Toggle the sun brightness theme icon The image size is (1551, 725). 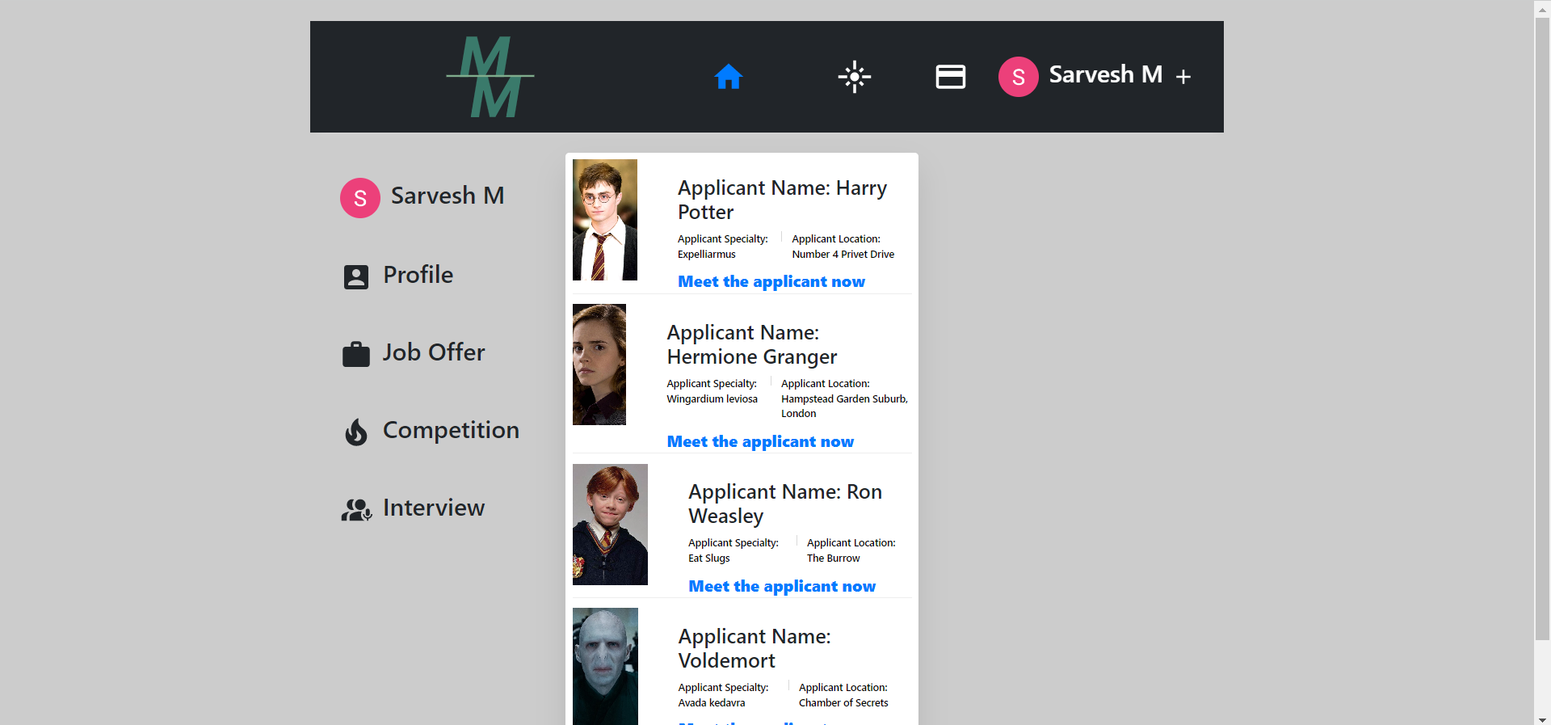click(x=854, y=77)
